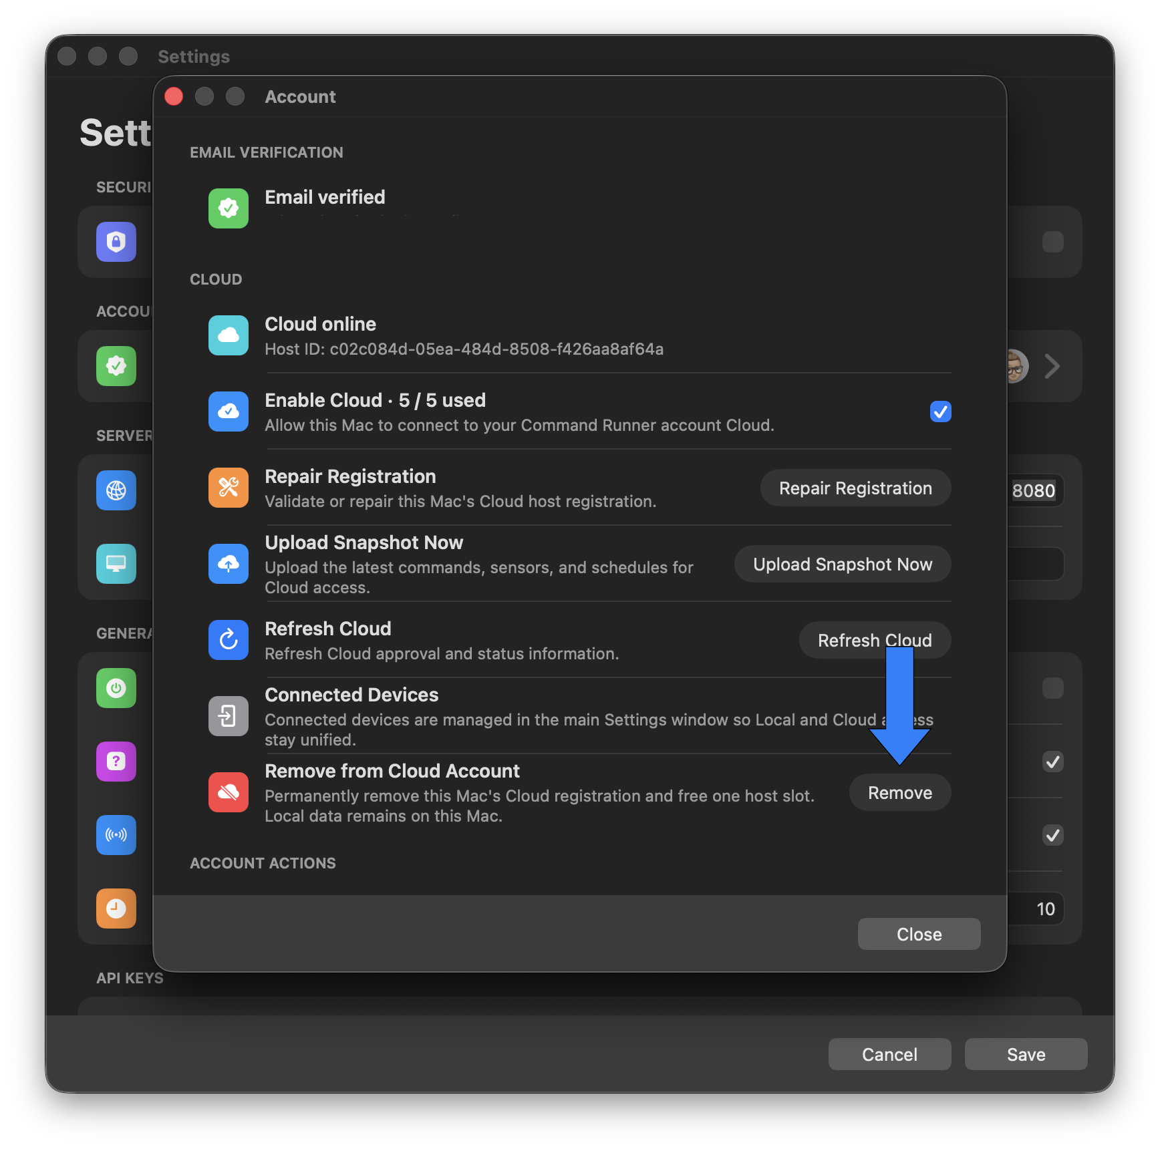The height and width of the screenshot is (1149, 1160).
Task: Toggle the checked box in the question-mark row
Action: (x=1053, y=762)
